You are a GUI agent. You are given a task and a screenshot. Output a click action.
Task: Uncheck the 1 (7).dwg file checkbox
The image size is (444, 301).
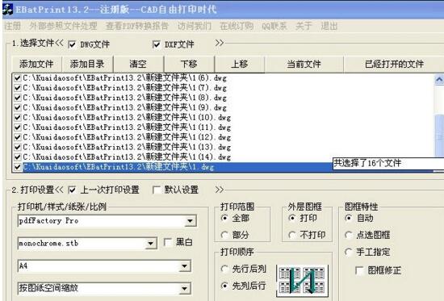pyautogui.click(x=18, y=88)
